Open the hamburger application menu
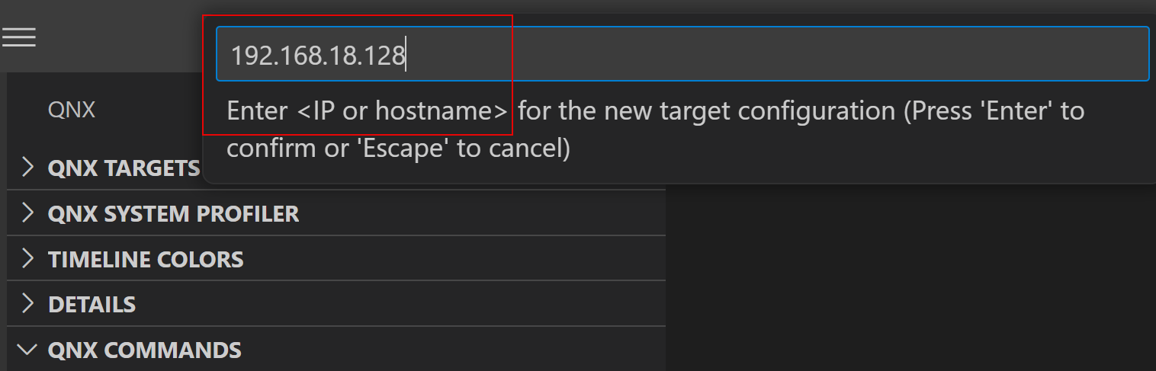Image resolution: width=1156 pixels, height=371 pixels. click(x=19, y=37)
